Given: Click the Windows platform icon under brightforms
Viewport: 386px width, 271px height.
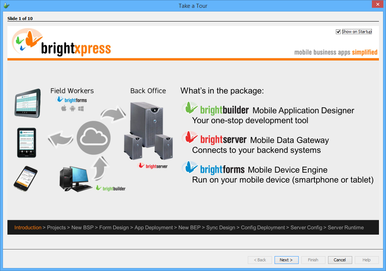Looking at the screenshot, I should (81, 108).
